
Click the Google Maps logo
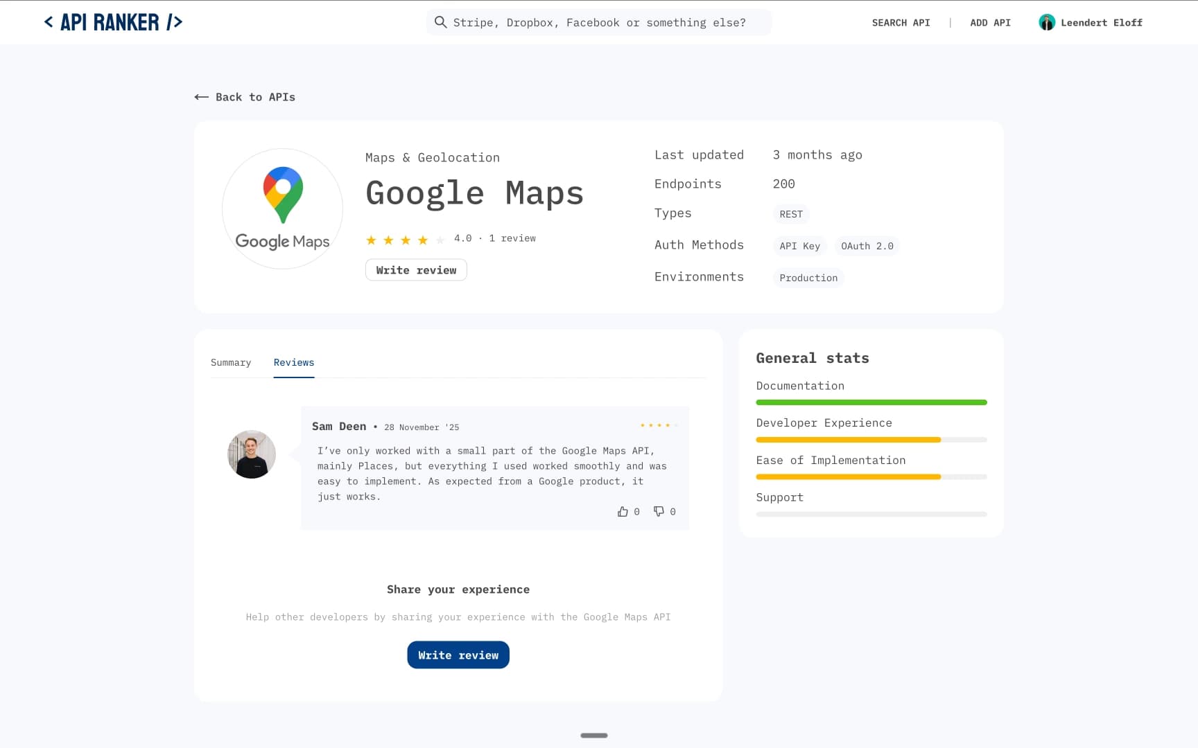click(282, 208)
